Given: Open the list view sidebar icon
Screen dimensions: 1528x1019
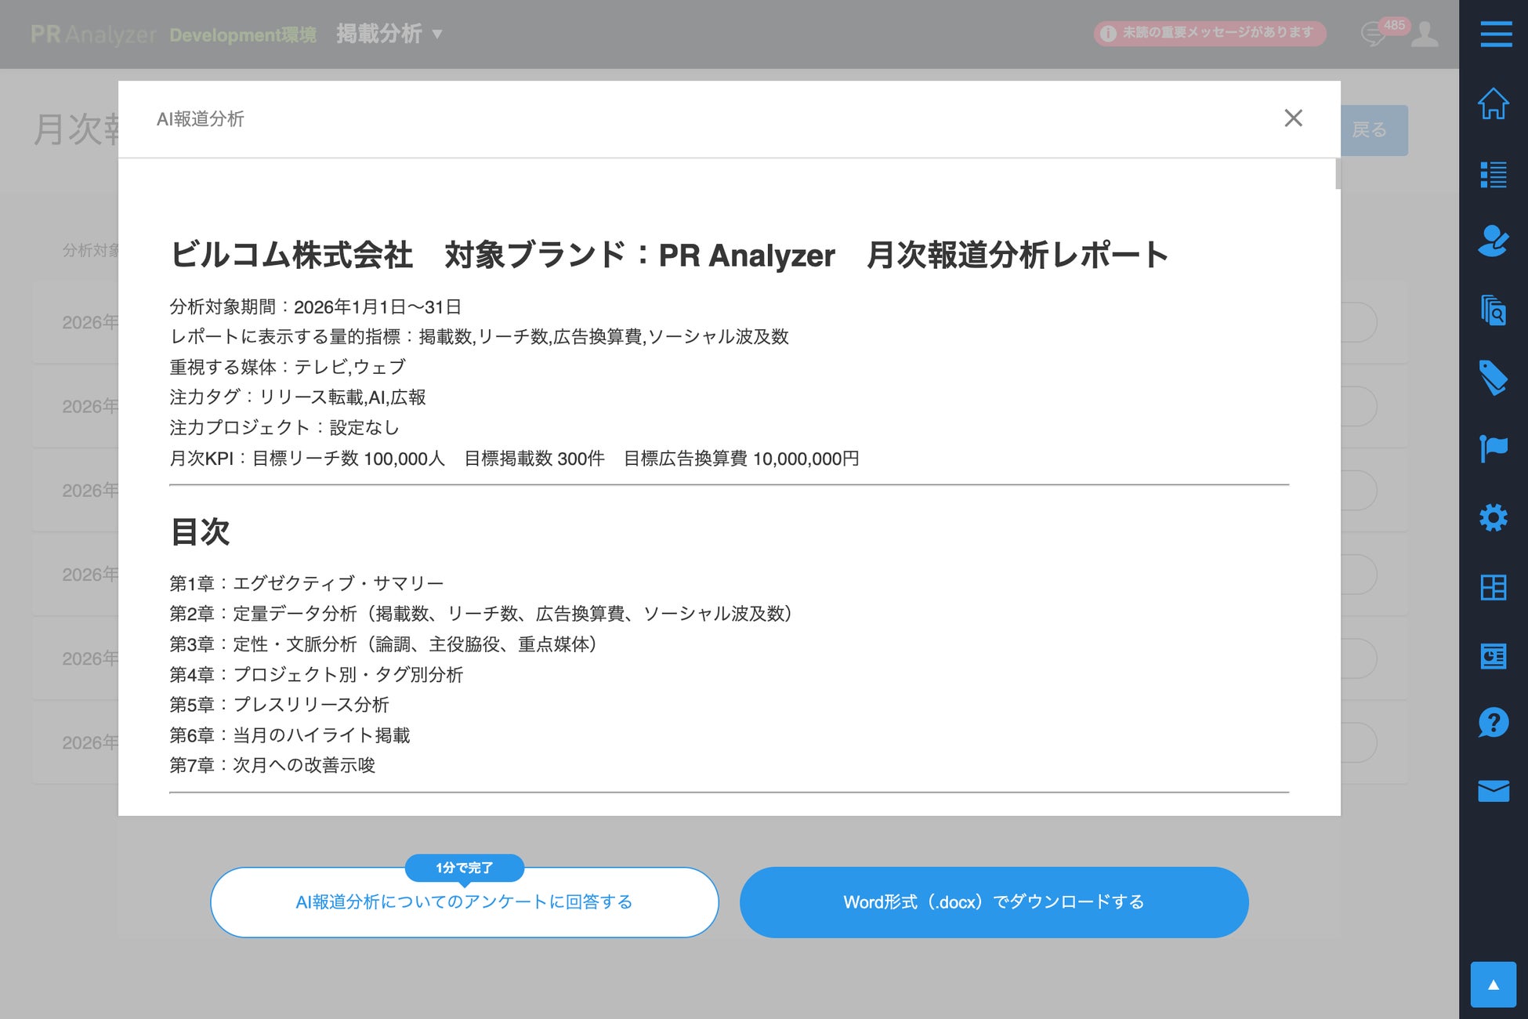Looking at the screenshot, I should (1493, 174).
